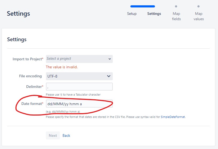Click the Next button
Viewport: 218px width, 149px height.
(x=53, y=135)
